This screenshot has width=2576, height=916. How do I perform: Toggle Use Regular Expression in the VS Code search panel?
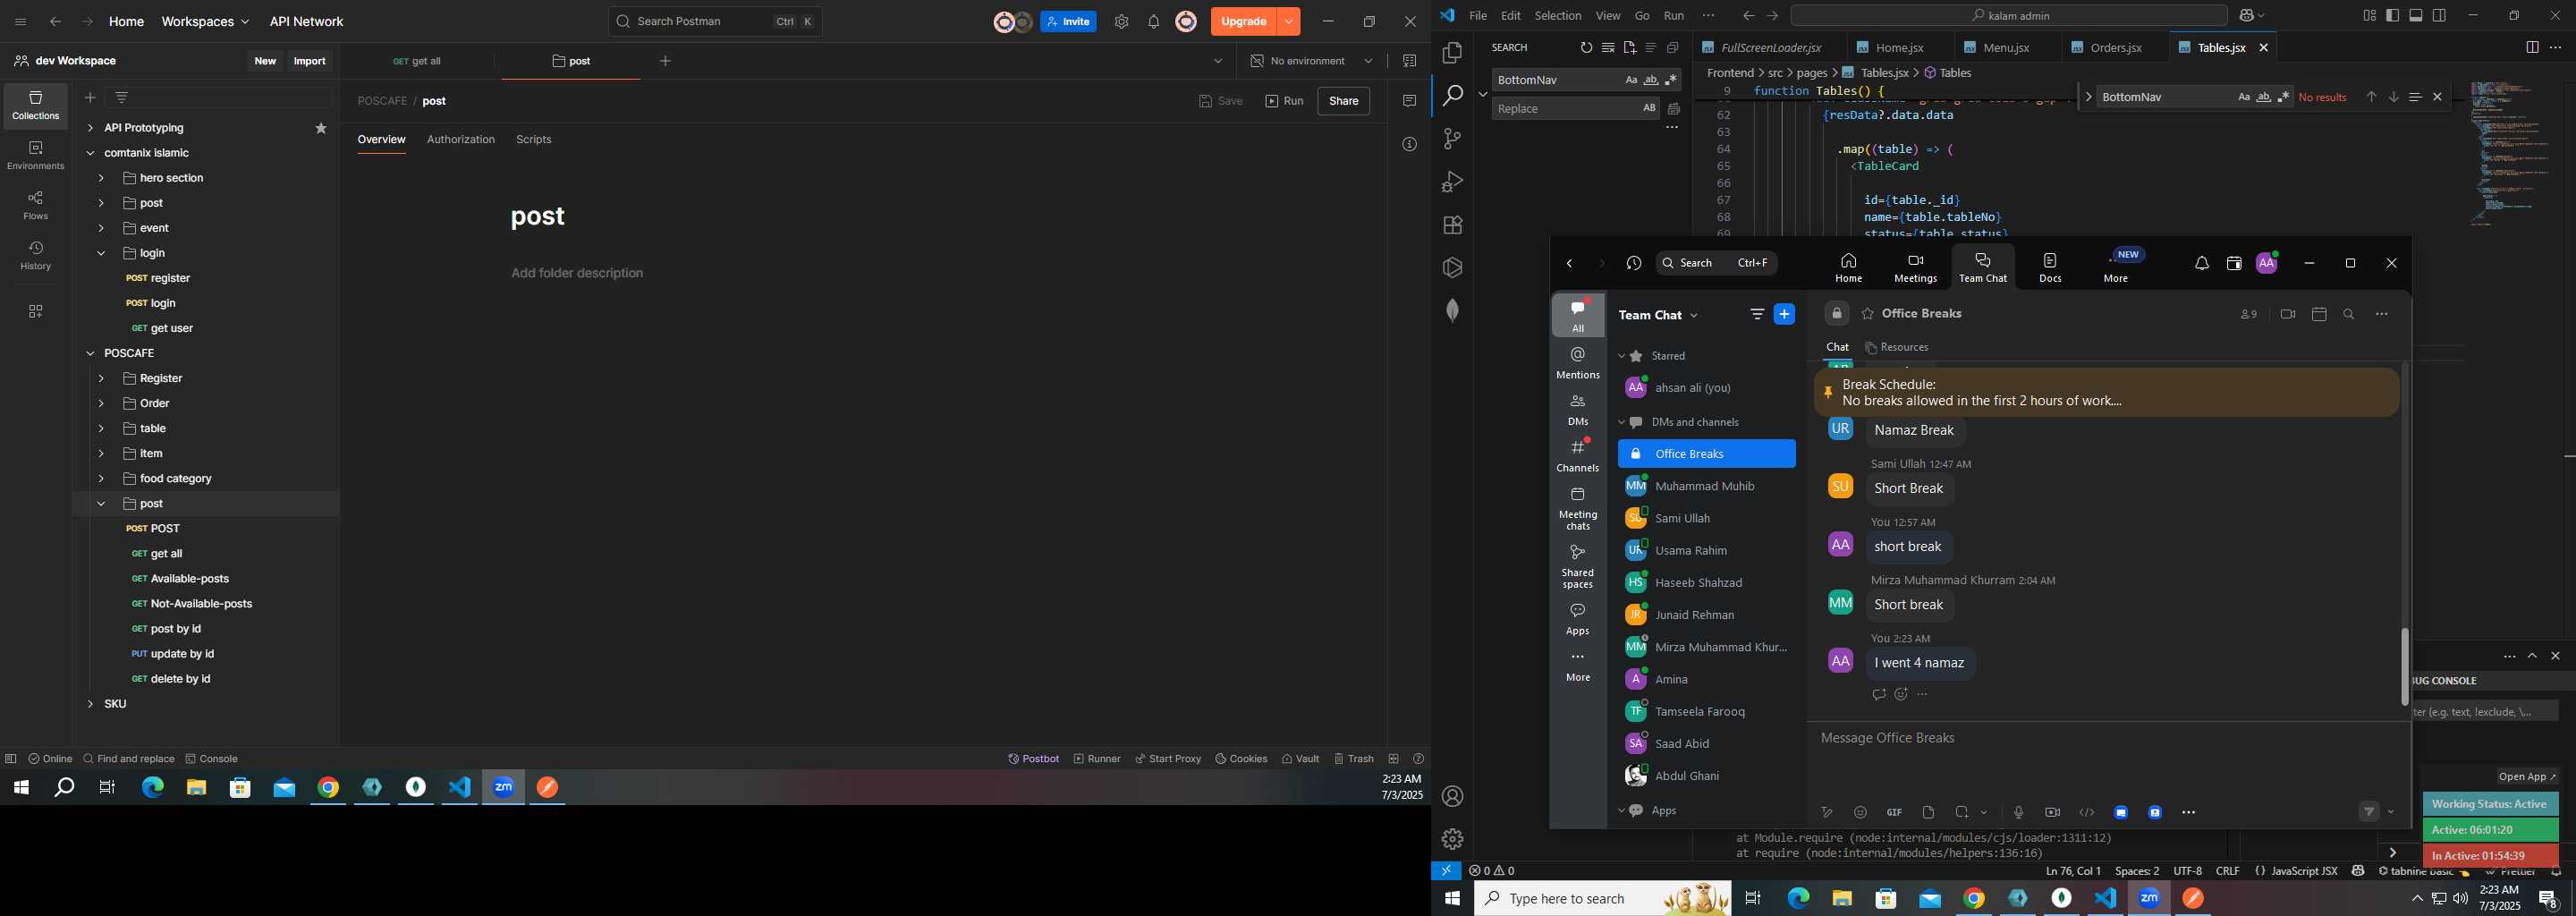tap(1671, 80)
